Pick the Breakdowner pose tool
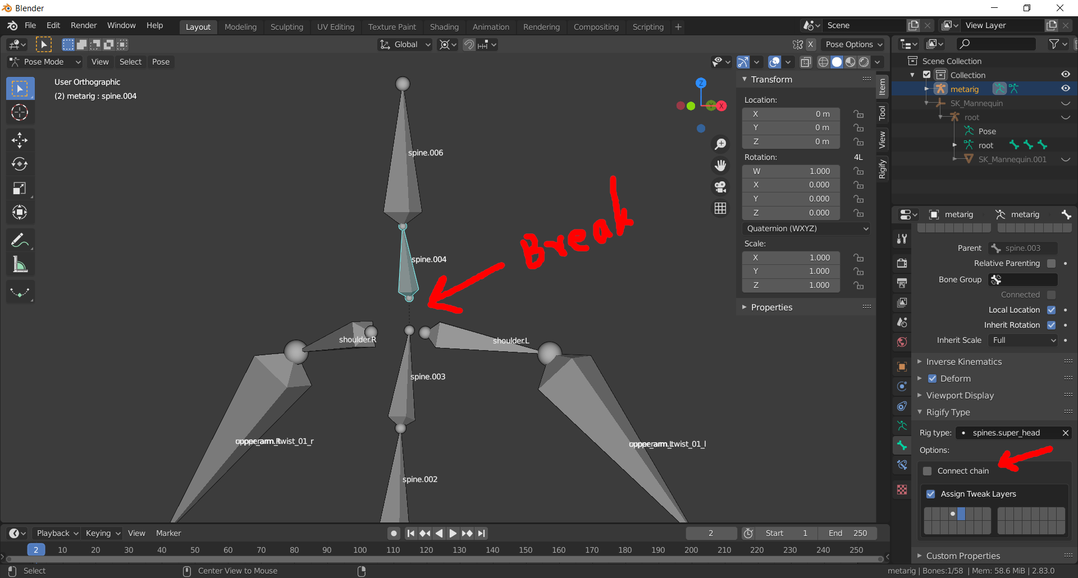Image resolution: width=1078 pixels, height=578 pixels. coord(20,292)
